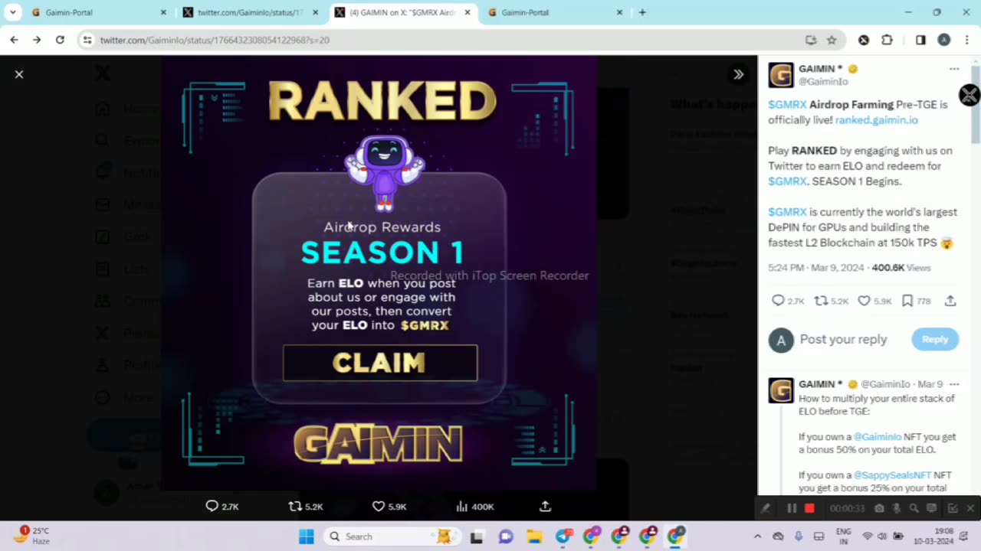Open the Windows Start menu
Viewport: 981px width, 551px height.
pos(306,536)
